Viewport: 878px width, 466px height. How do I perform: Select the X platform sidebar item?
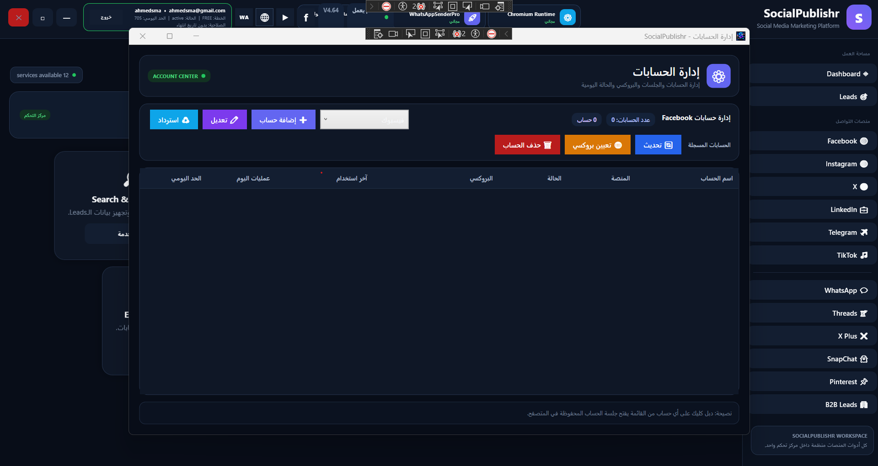click(813, 187)
